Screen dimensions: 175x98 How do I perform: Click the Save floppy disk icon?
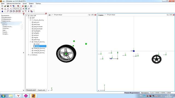8,6
